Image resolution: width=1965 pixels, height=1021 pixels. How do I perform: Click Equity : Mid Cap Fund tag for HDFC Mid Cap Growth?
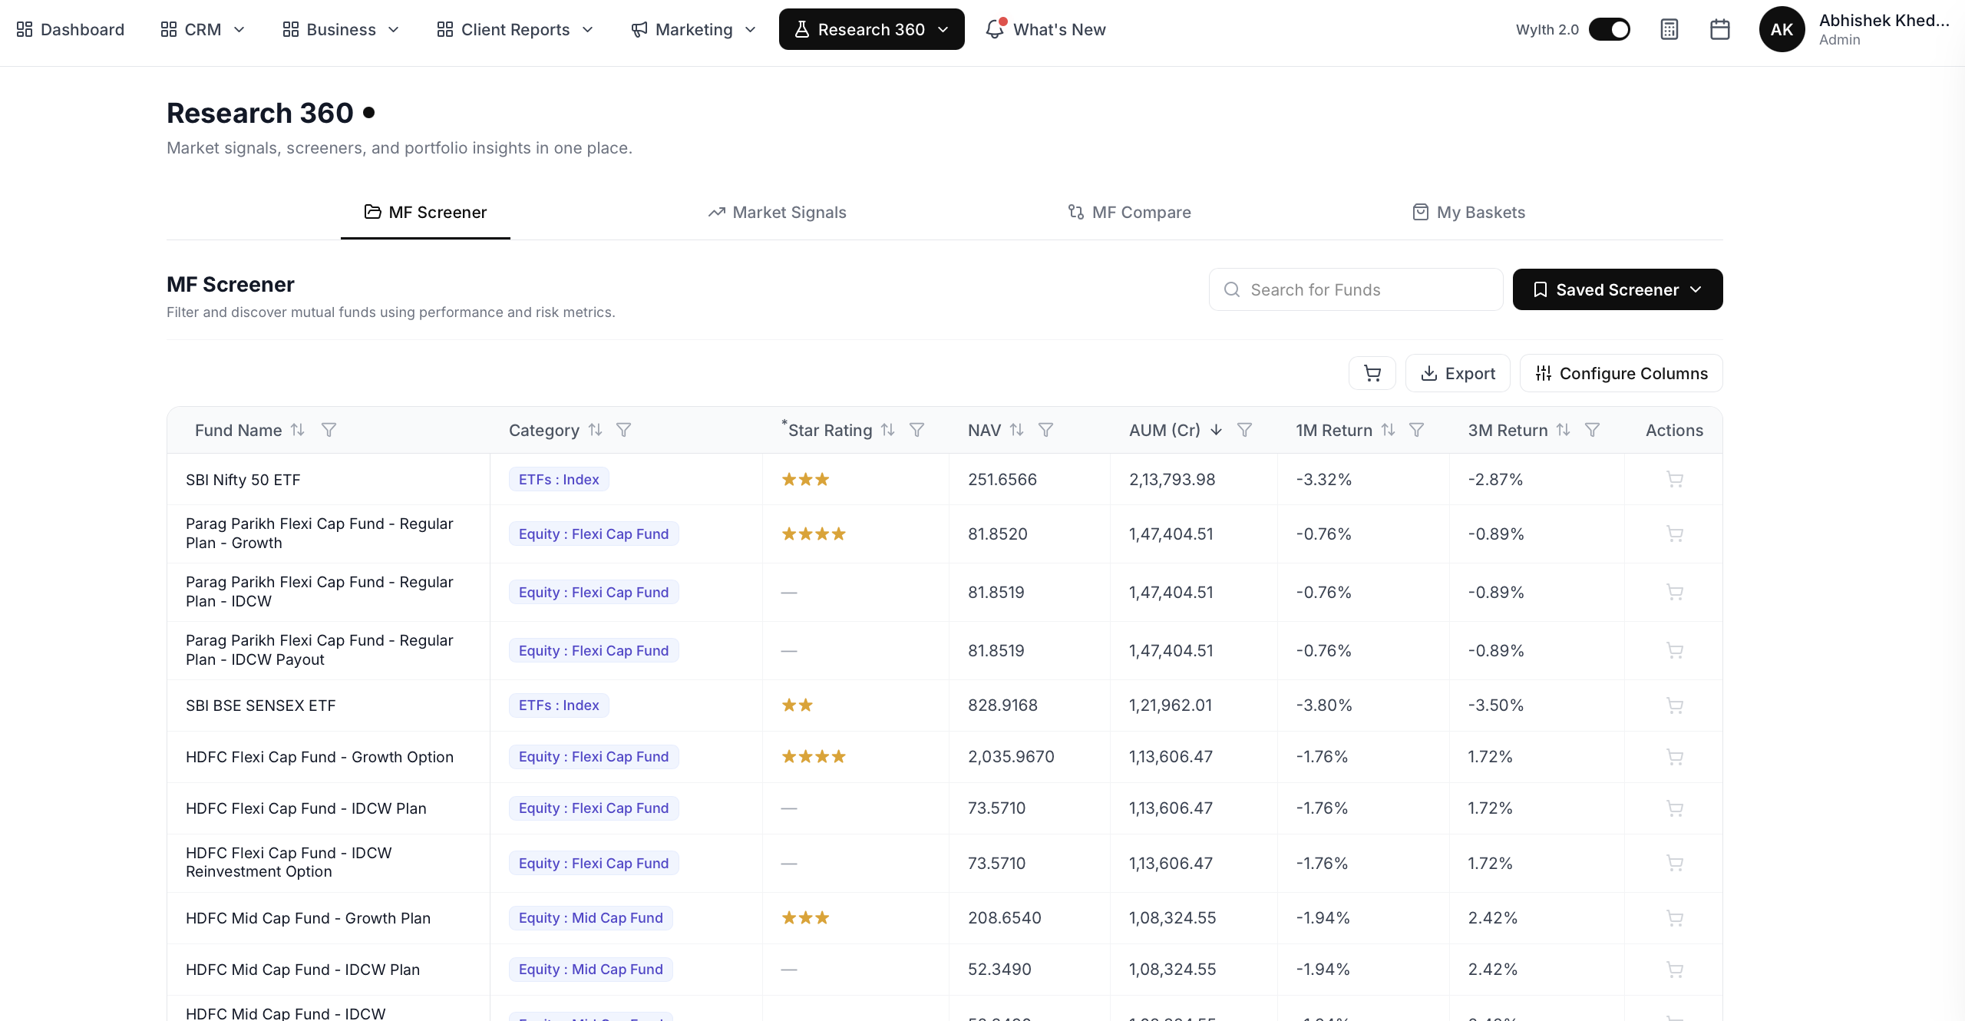[x=591, y=918]
